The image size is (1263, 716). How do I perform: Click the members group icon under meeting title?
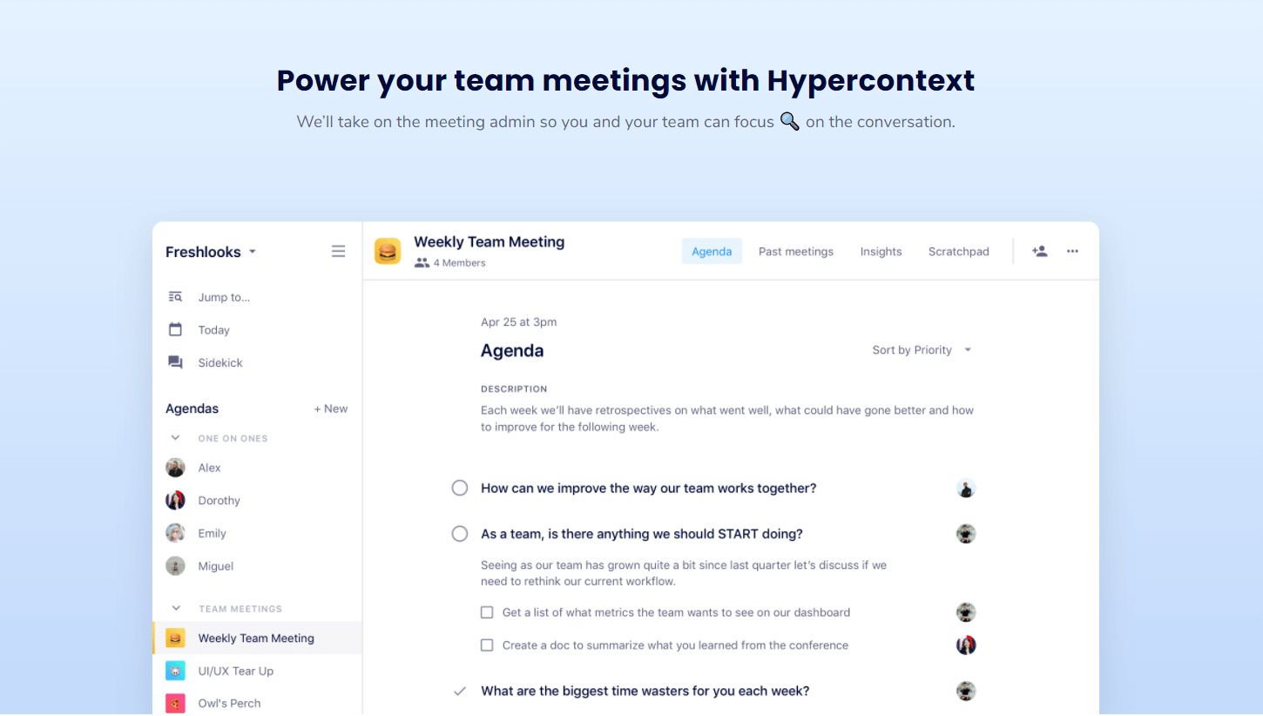422,262
